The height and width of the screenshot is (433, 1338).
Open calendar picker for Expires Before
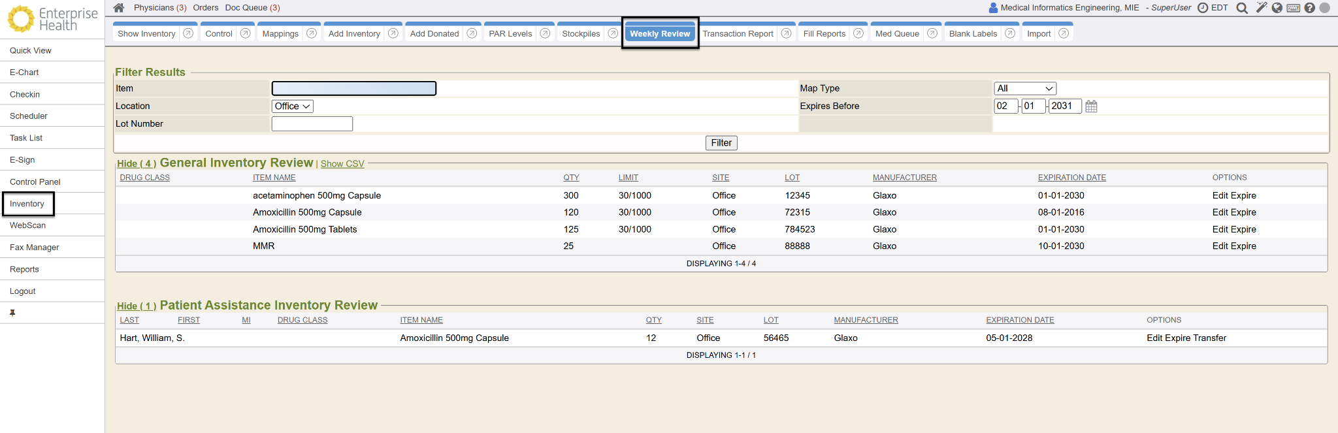[1091, 106]
